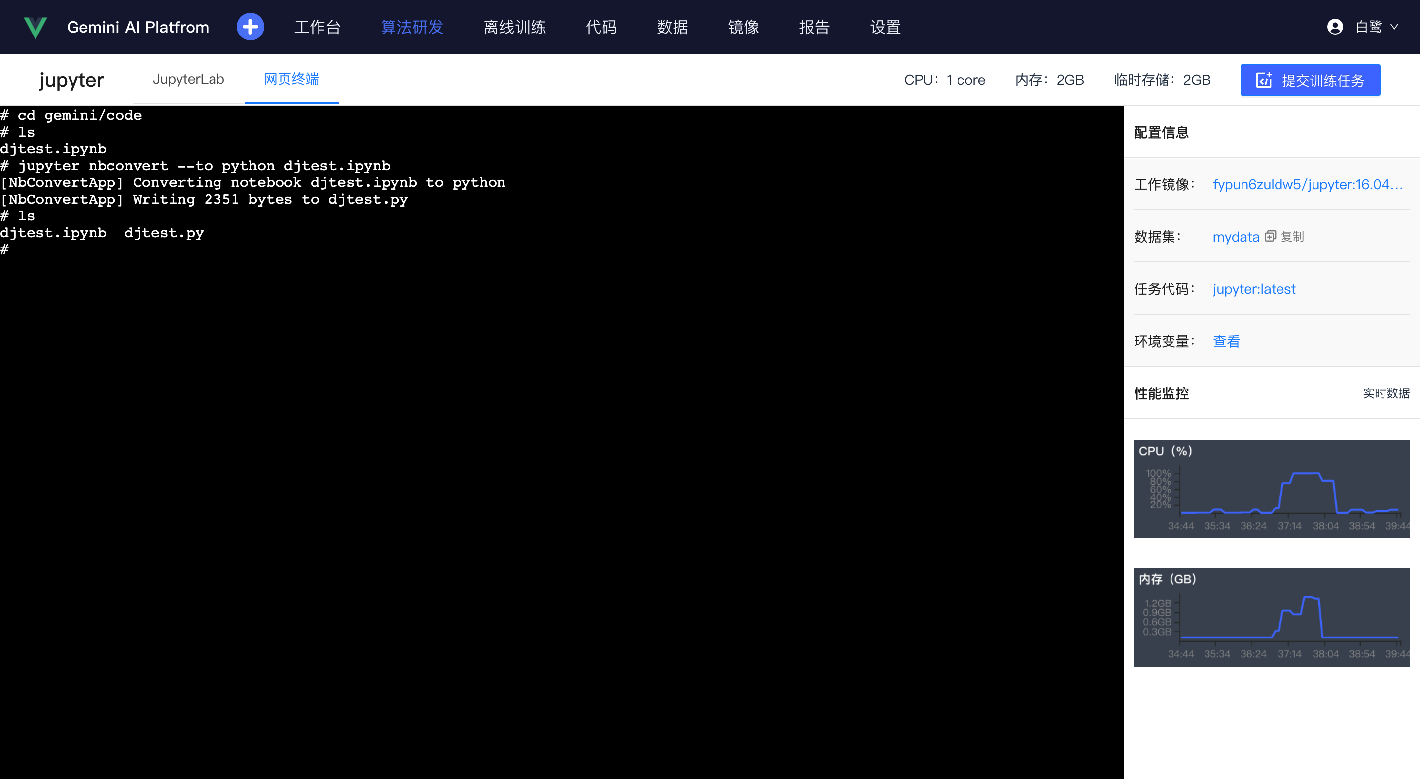The width and height of the screenshot is (1420, 779).
Task: Click the copy icon beside mydata
Action: tap(1271, 236)
